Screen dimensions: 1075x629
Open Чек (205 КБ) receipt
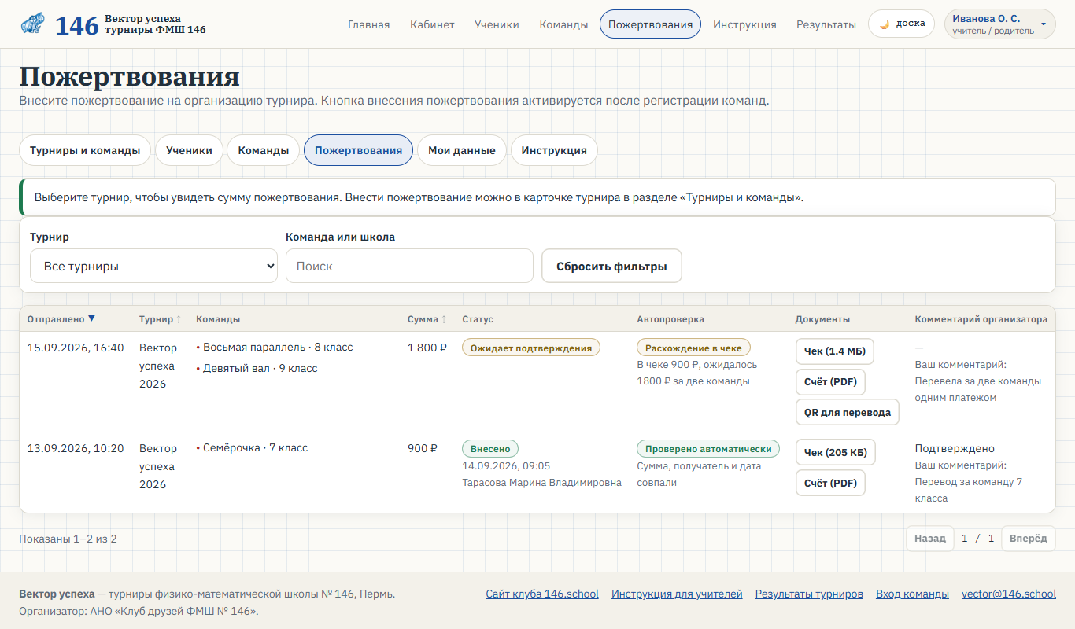(836, 452)
